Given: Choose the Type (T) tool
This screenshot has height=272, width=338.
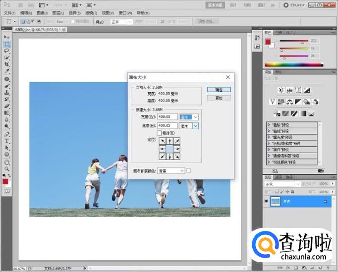Looking at the screenshot, I should coord(7,141).
